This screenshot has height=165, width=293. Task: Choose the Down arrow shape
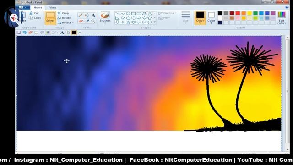pos(117,22)
